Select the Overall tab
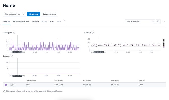This screenshot has height=100, width=169. click(7, 21)
